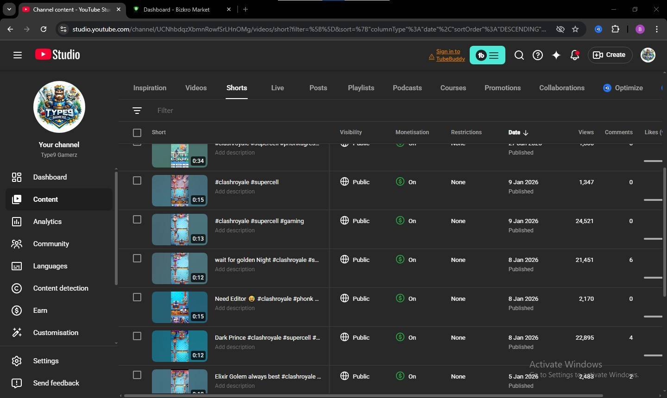This screenshot has height=398, width=667.
Task: Click the Analytics sidebar icon
Action: click(17, 222)
